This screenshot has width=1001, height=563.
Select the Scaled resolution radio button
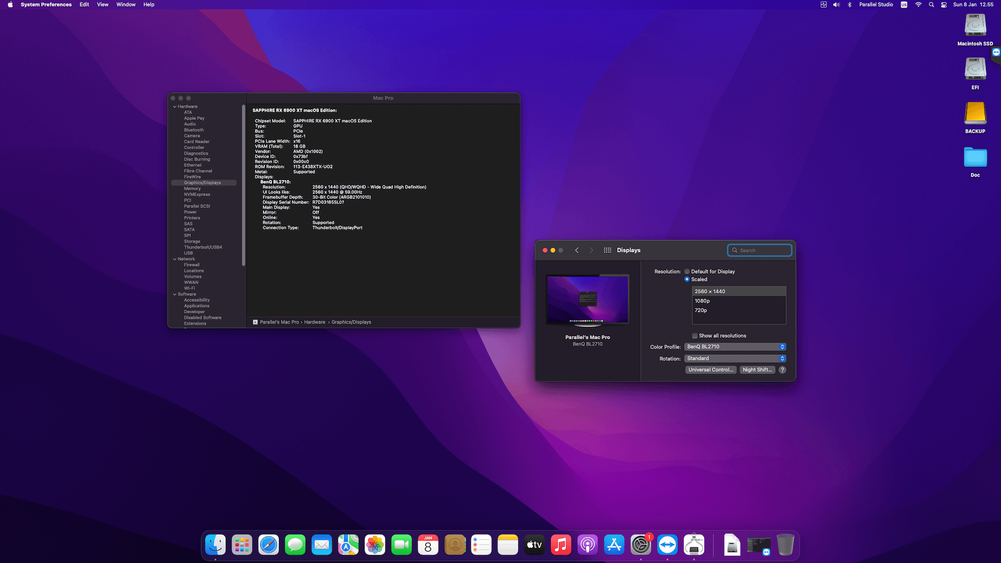coord(687,279)
